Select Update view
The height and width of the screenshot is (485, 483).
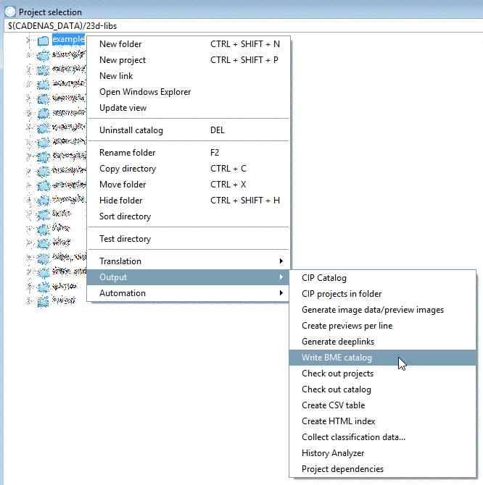point(189,108)
